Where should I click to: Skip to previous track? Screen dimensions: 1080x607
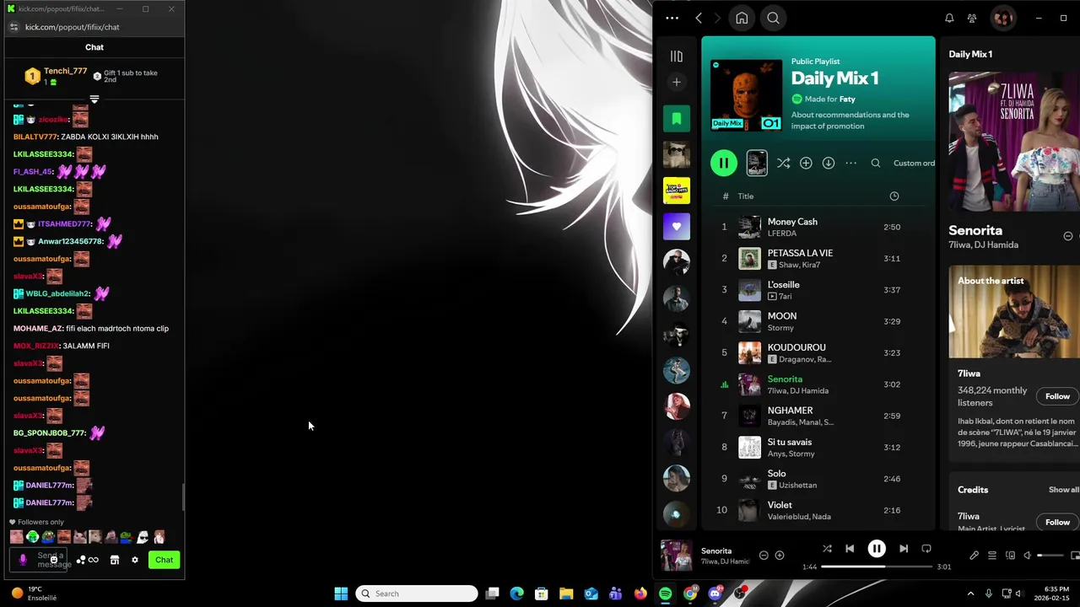tap(850, 549)
